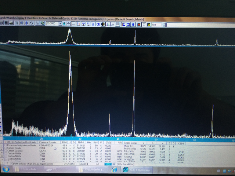Click the blue highlighted status bar button

click(108, 164)
